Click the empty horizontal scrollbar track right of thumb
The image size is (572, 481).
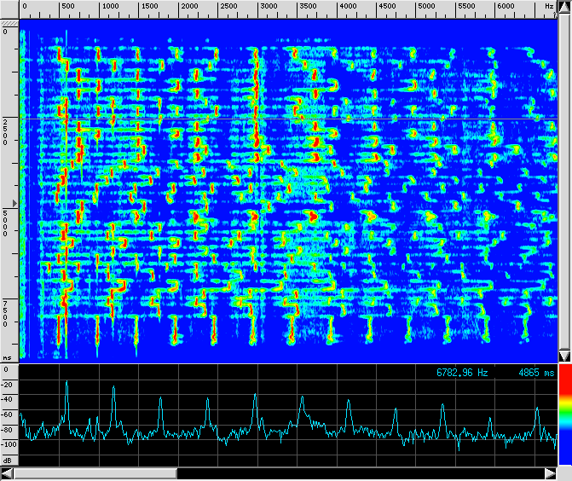(358, 473)
